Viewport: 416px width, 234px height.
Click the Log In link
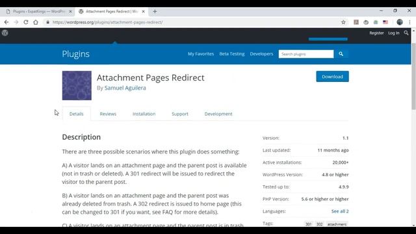click(394, 33)
